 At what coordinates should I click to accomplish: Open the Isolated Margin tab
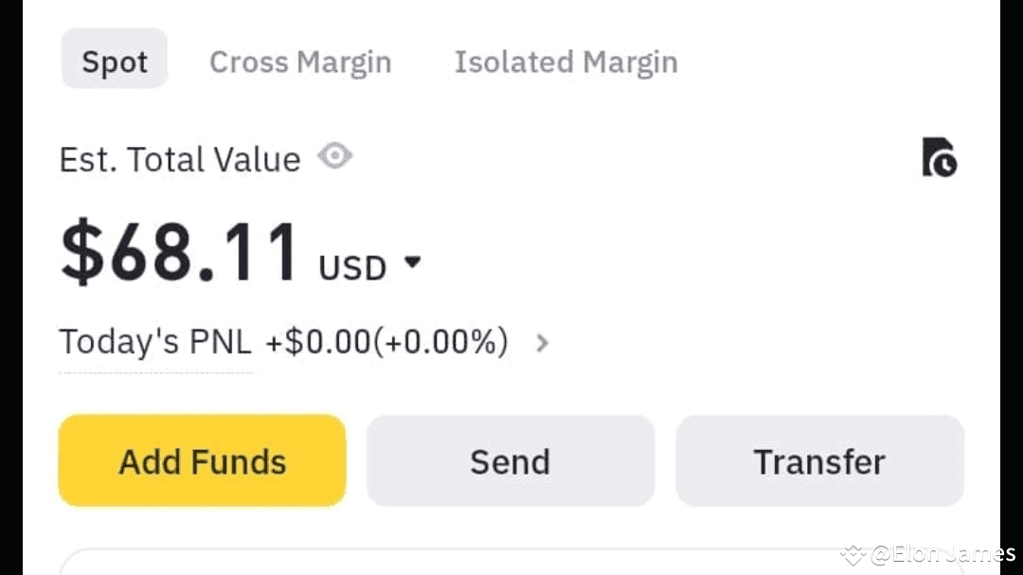(x=565, y=63)
